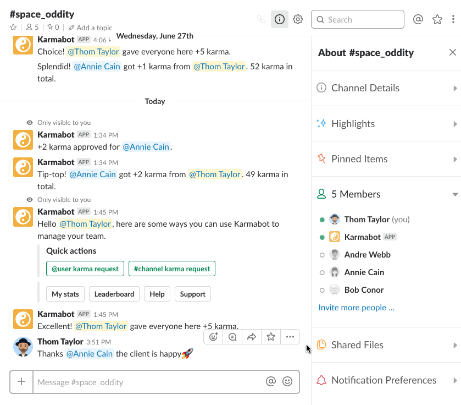Click inside the Search field
This screenshot has height=405, width=461.
pos(357,19)
